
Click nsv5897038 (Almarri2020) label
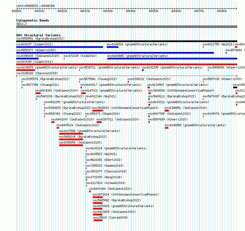[x=222, y=79]
